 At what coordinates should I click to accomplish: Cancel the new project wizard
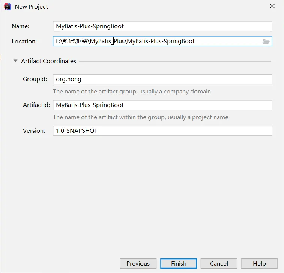click(219, 263)
